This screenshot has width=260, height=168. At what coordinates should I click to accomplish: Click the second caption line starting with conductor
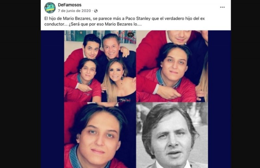[x=93, y=24]
